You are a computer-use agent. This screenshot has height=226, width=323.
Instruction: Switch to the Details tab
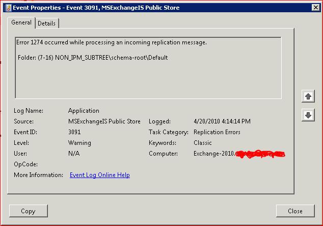point(47,23)
